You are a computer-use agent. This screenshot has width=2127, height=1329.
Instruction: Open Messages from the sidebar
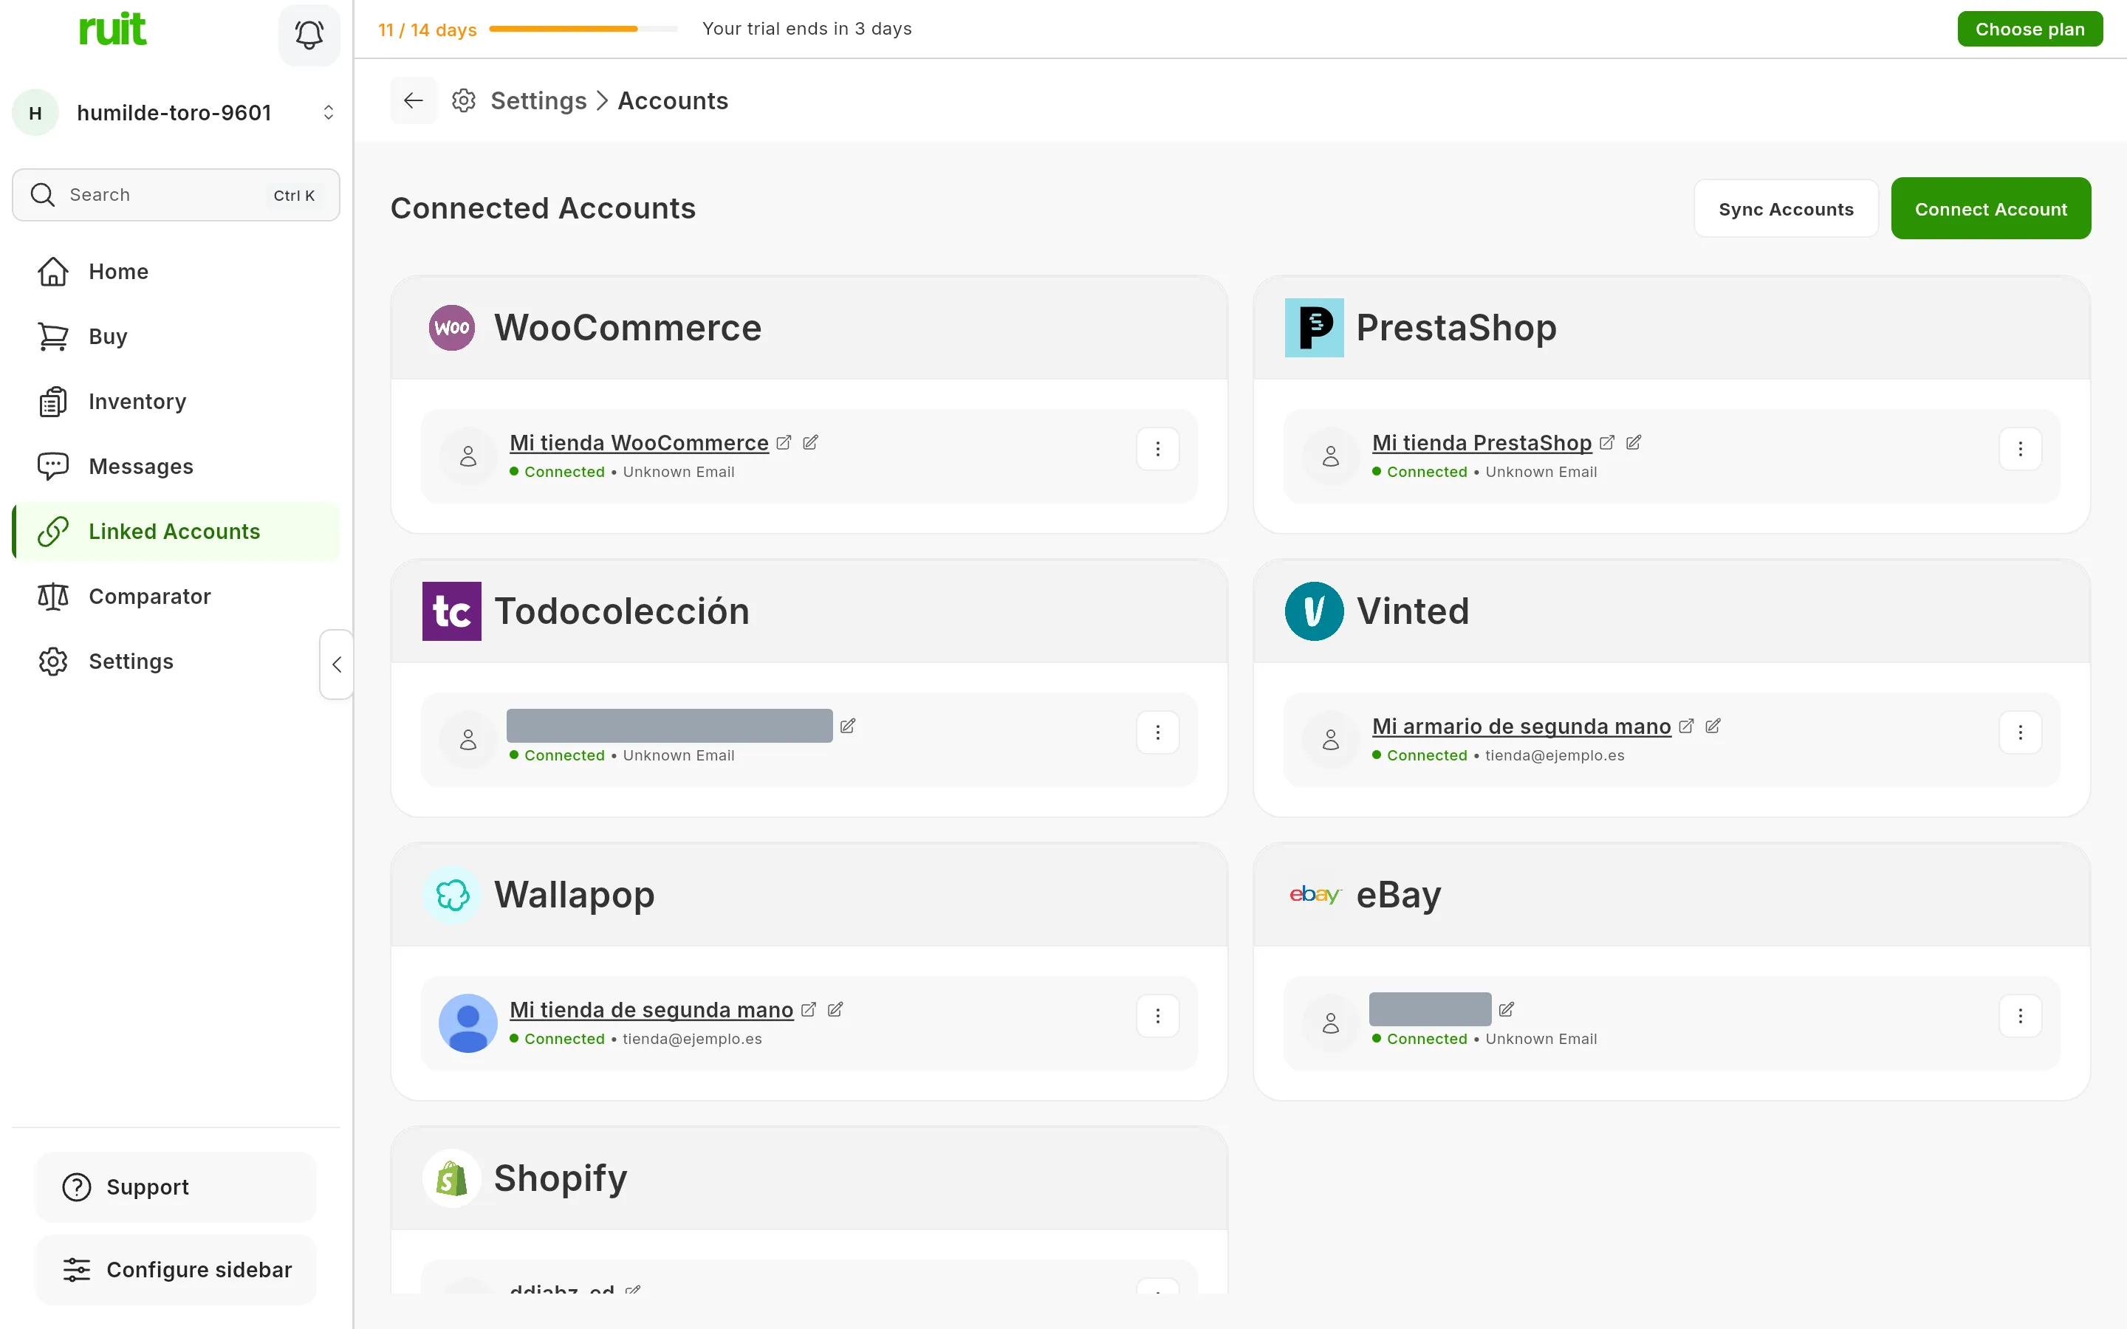pyautogui.click(x=176, y=467)
